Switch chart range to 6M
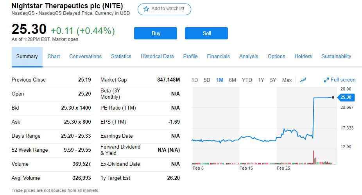This screenshot has height=195, width=362. pyautogui.click(x=233, y=80)
